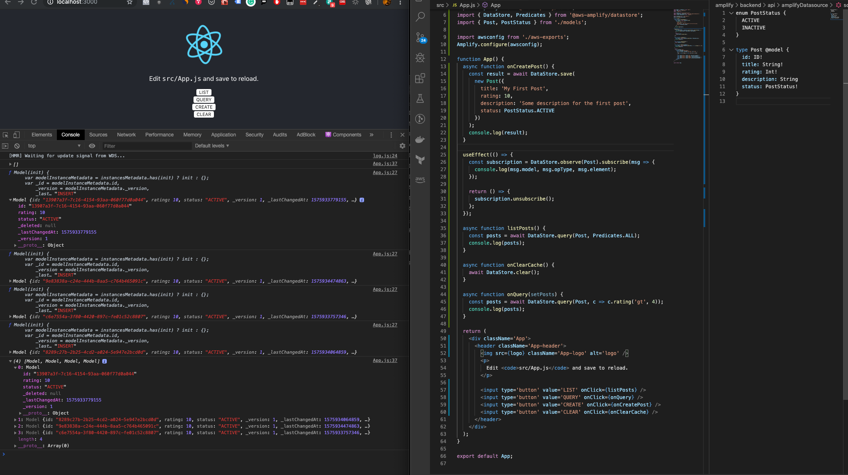
Task: Expand array item 1: Model 8289c27b
Action: coord(16,419)
